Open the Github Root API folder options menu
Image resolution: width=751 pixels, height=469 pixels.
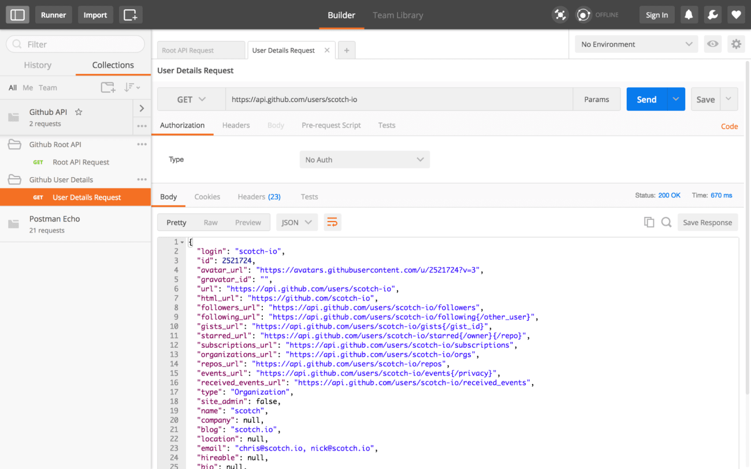tap(142, 144)
